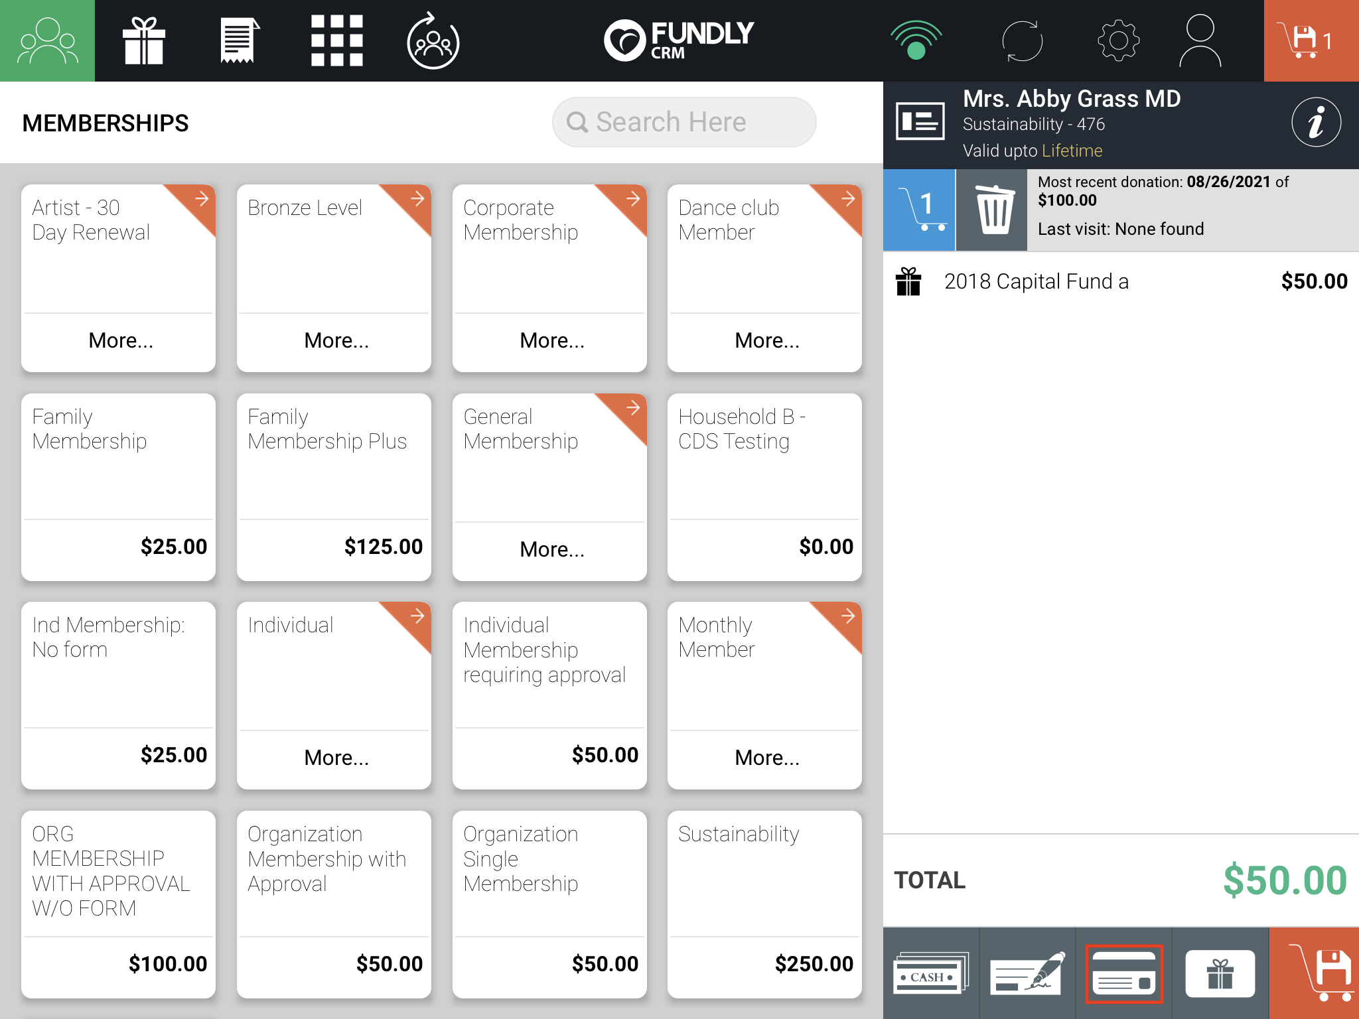This screenshot has width=1359, height=1019.
Task: Open the donations gift icon in top bar
Action: (144, 41)
